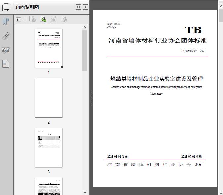Viewport: 223px width, 195px height.
Task: Rotate pages counterclockwise icon
Action: [54, 19]
